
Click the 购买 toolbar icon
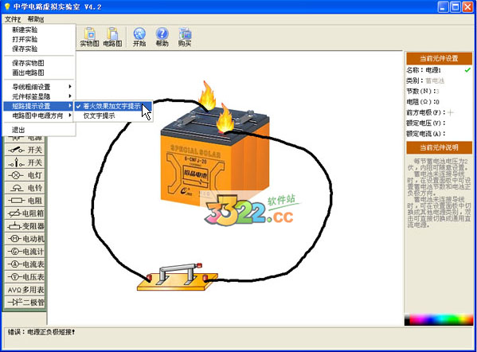click(185, 37)
